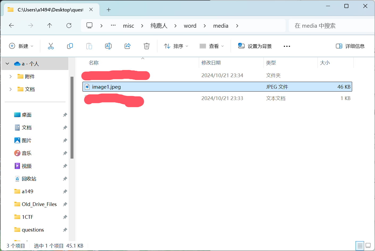The height and width of the screenshot is (251, 375).
Task: Open the Sort (排序) dropdown
Action: coord(176,46)
